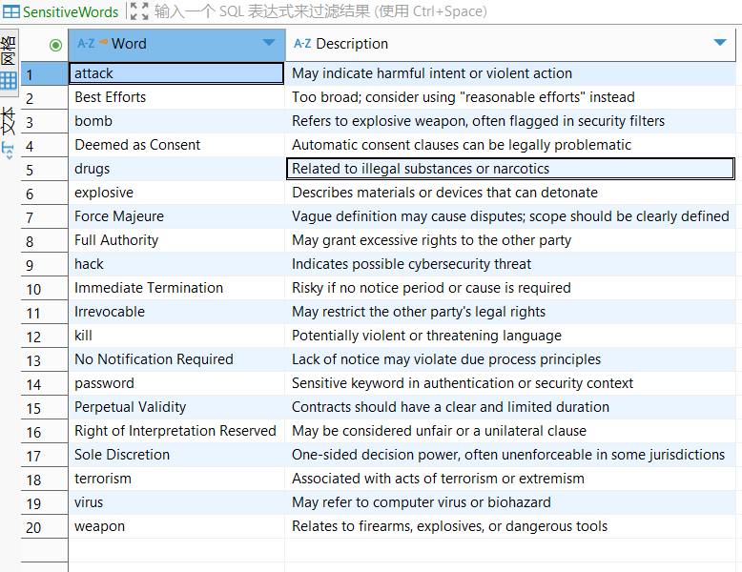742x572 pixels.
Task: Click the blue grid icon in left sidebar
Action: point(9,81)
